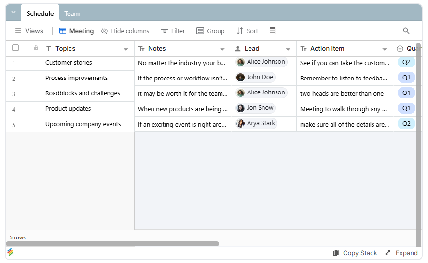Click Hide columns in the toolbar
The width and height of the screenshot is (428, 263).
click(125, 31)
